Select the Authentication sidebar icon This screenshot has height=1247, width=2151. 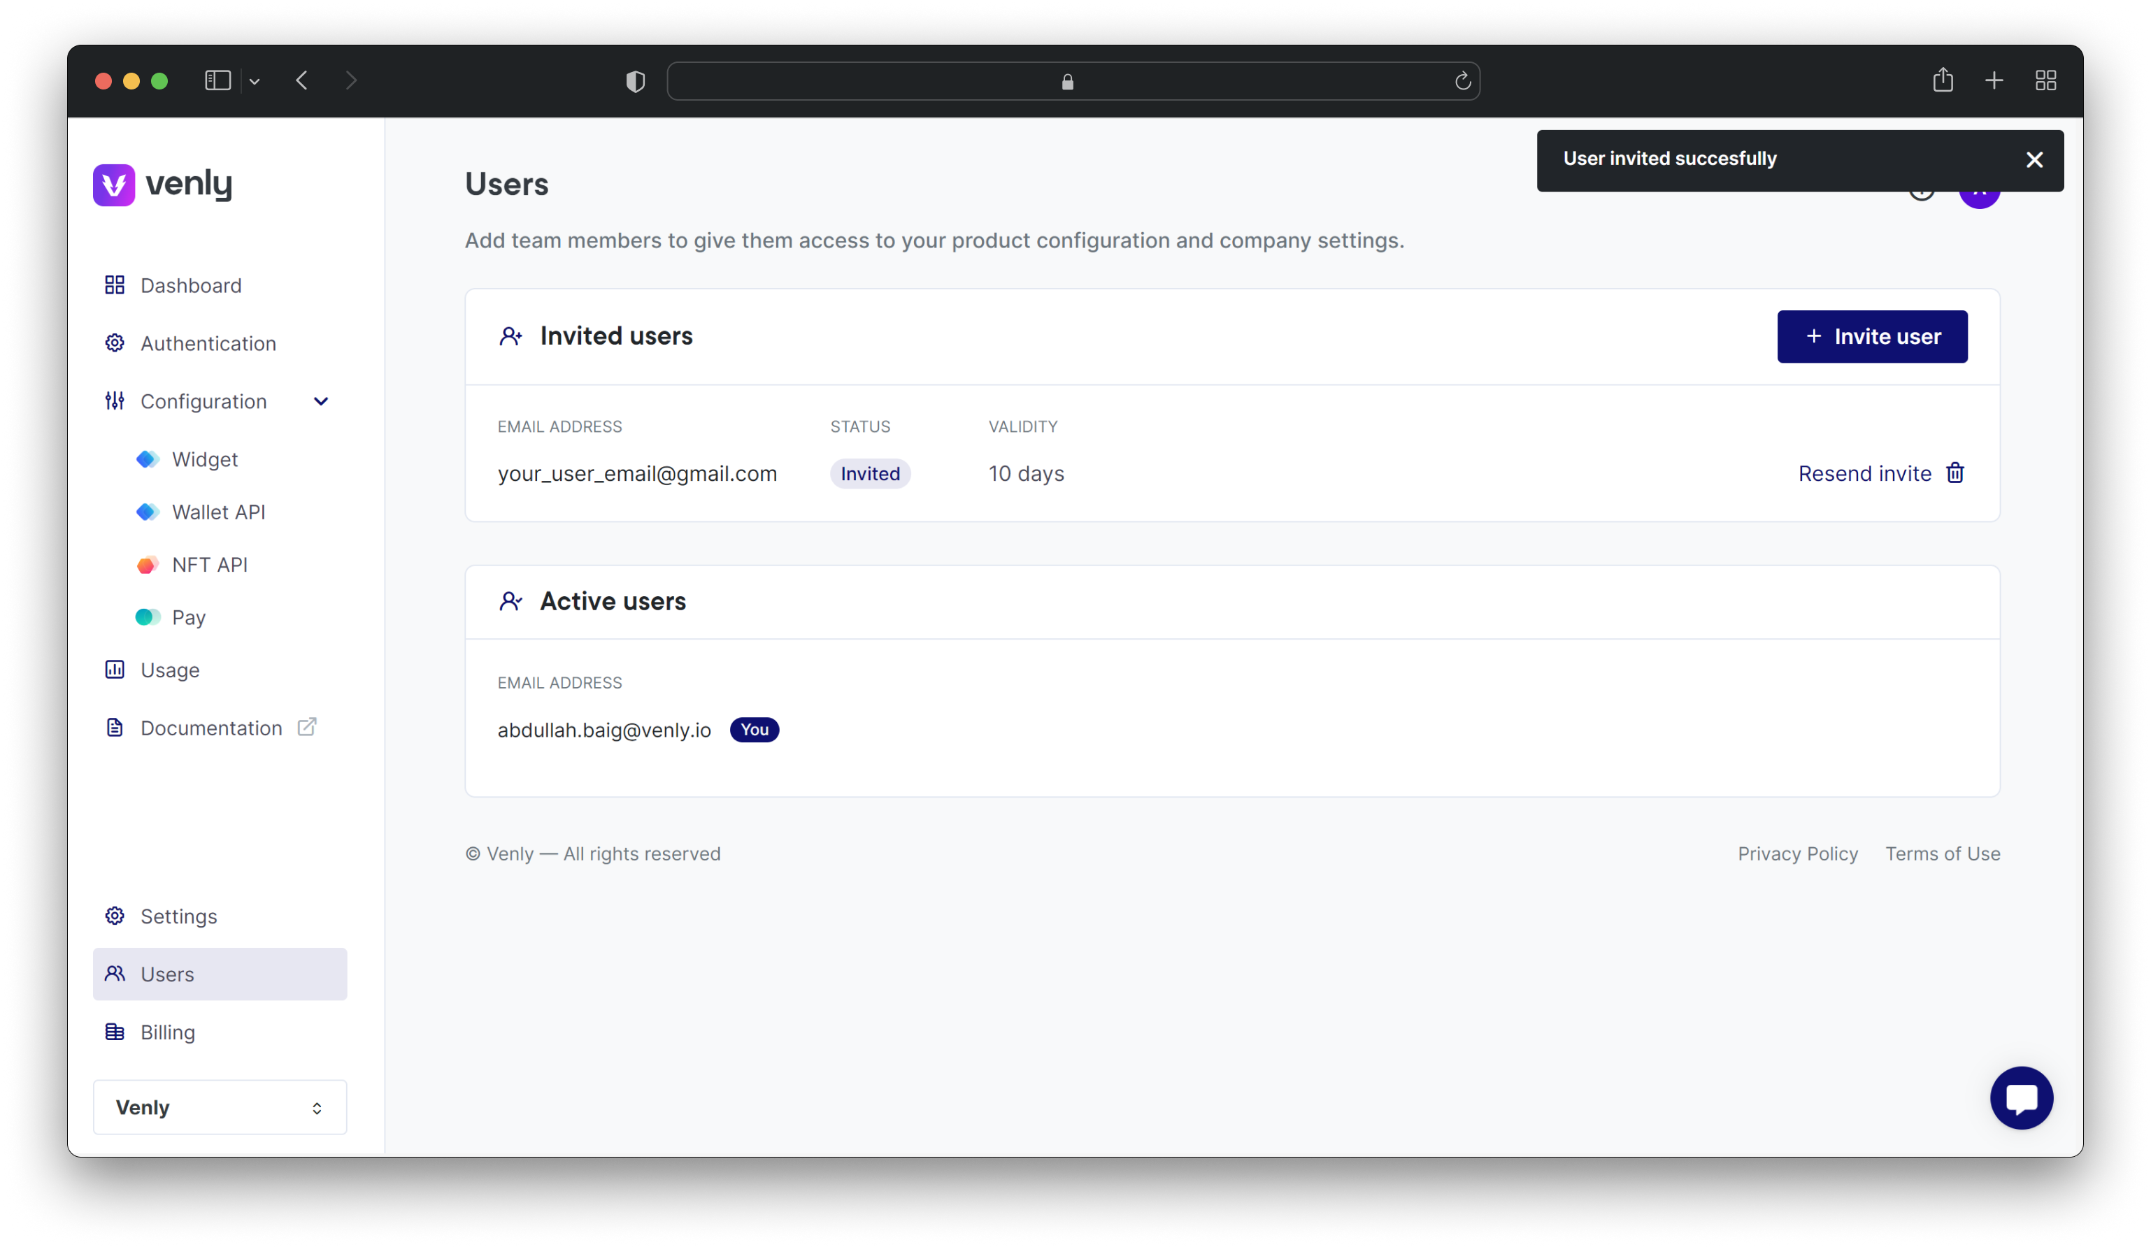(x=114, y=343)
